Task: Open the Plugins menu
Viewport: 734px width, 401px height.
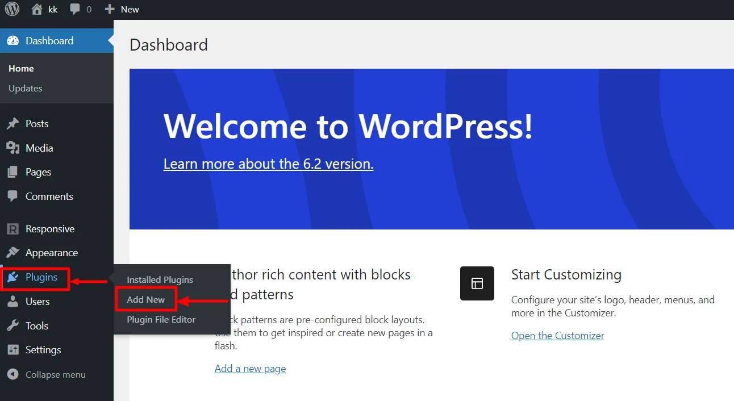Action: 57,277
